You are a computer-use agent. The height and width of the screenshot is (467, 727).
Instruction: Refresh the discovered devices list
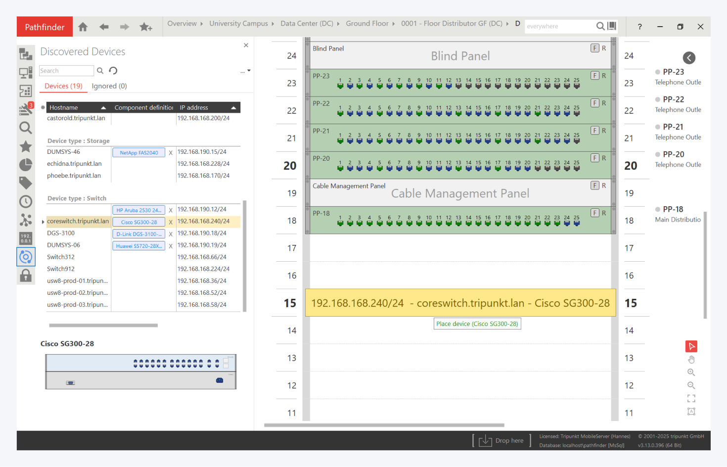(113, 71)
